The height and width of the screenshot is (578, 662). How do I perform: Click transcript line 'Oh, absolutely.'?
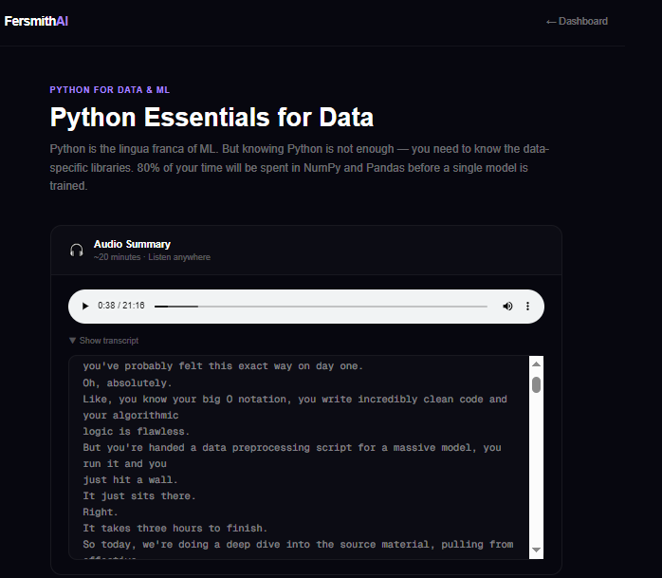coord(127,383)
